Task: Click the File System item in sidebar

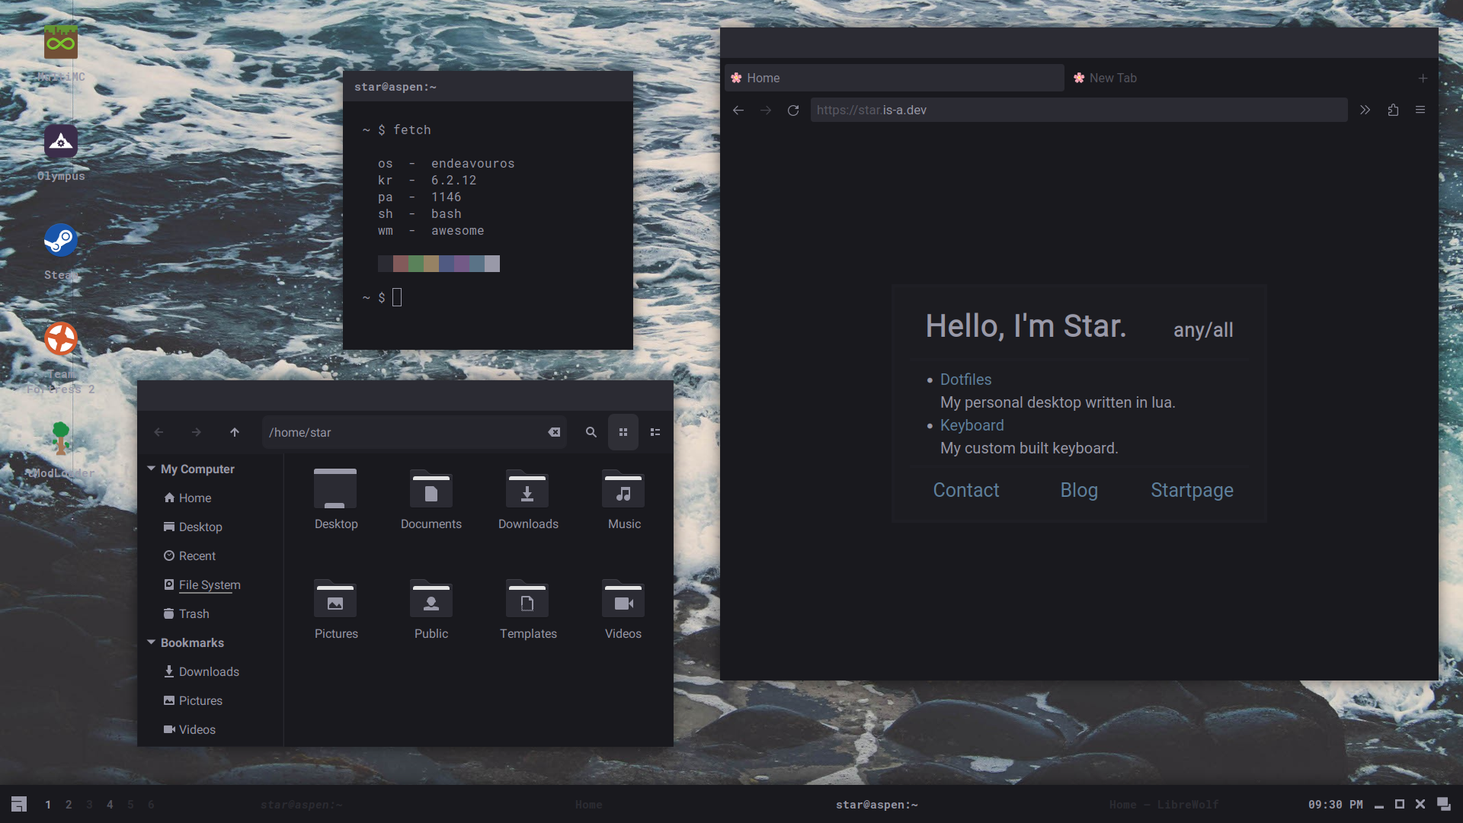Action: pos(209,584)
